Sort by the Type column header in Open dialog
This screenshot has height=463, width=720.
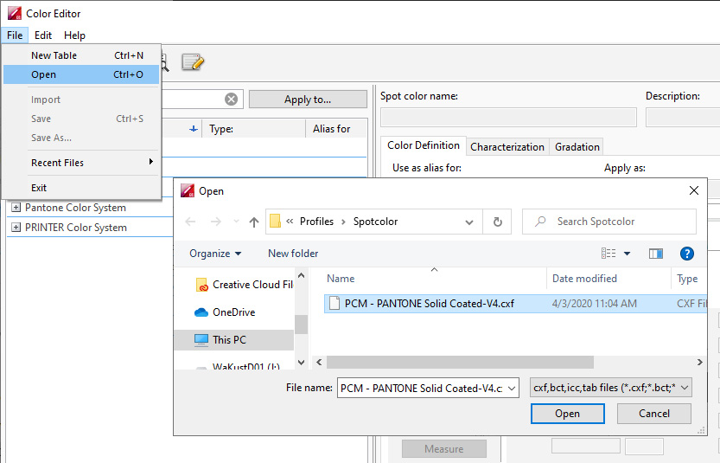click(687, 279)
